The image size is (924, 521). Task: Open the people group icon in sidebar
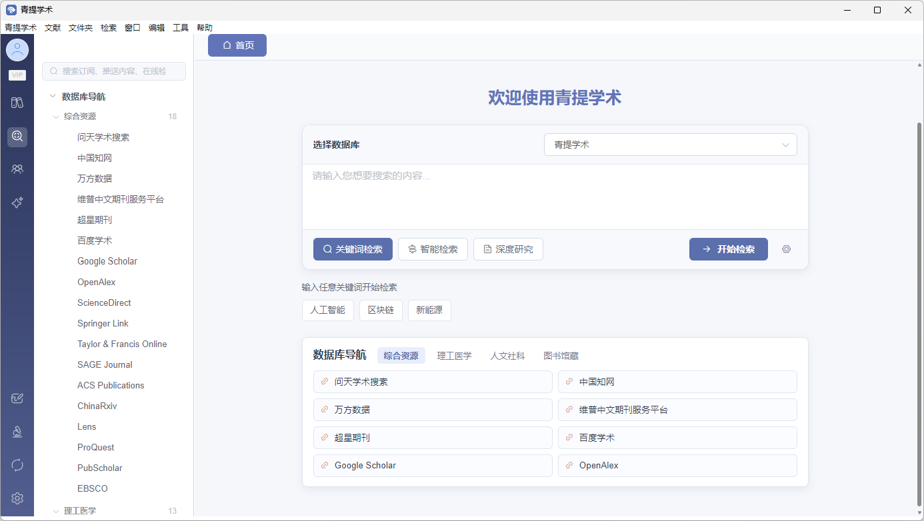tap(17, 169)
